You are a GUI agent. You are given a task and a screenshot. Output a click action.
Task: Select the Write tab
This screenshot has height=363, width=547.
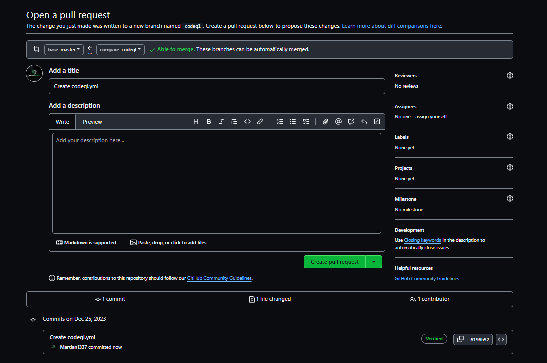(x=62, y=122)
